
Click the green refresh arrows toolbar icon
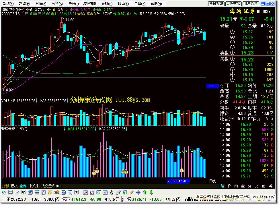99,193
